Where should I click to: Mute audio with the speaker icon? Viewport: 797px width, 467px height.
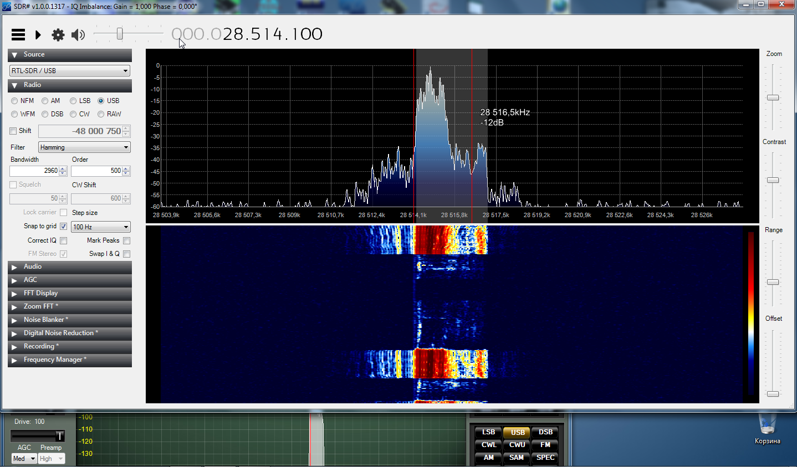coord(78,35)
